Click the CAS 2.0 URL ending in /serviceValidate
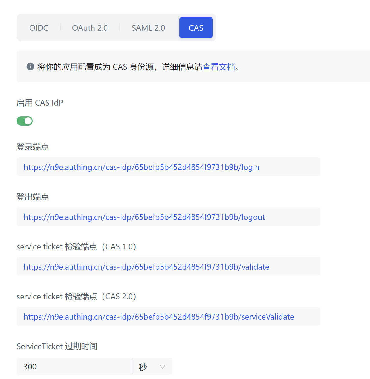The height and width of the screenshot is (379, 370). point(159,317)
